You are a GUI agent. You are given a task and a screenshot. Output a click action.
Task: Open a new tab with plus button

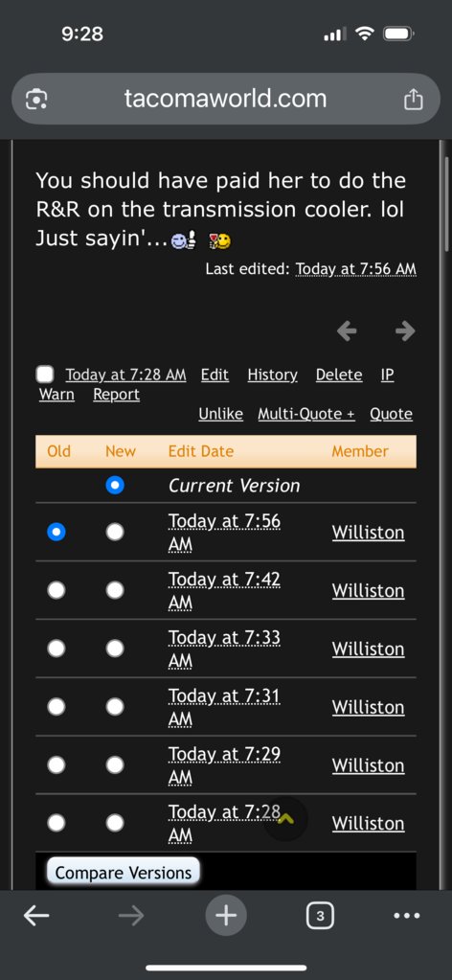226,916
